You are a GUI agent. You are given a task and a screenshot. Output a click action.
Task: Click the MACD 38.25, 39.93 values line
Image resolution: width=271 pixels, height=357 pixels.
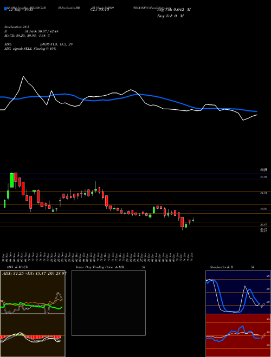[x=27, y=36]
